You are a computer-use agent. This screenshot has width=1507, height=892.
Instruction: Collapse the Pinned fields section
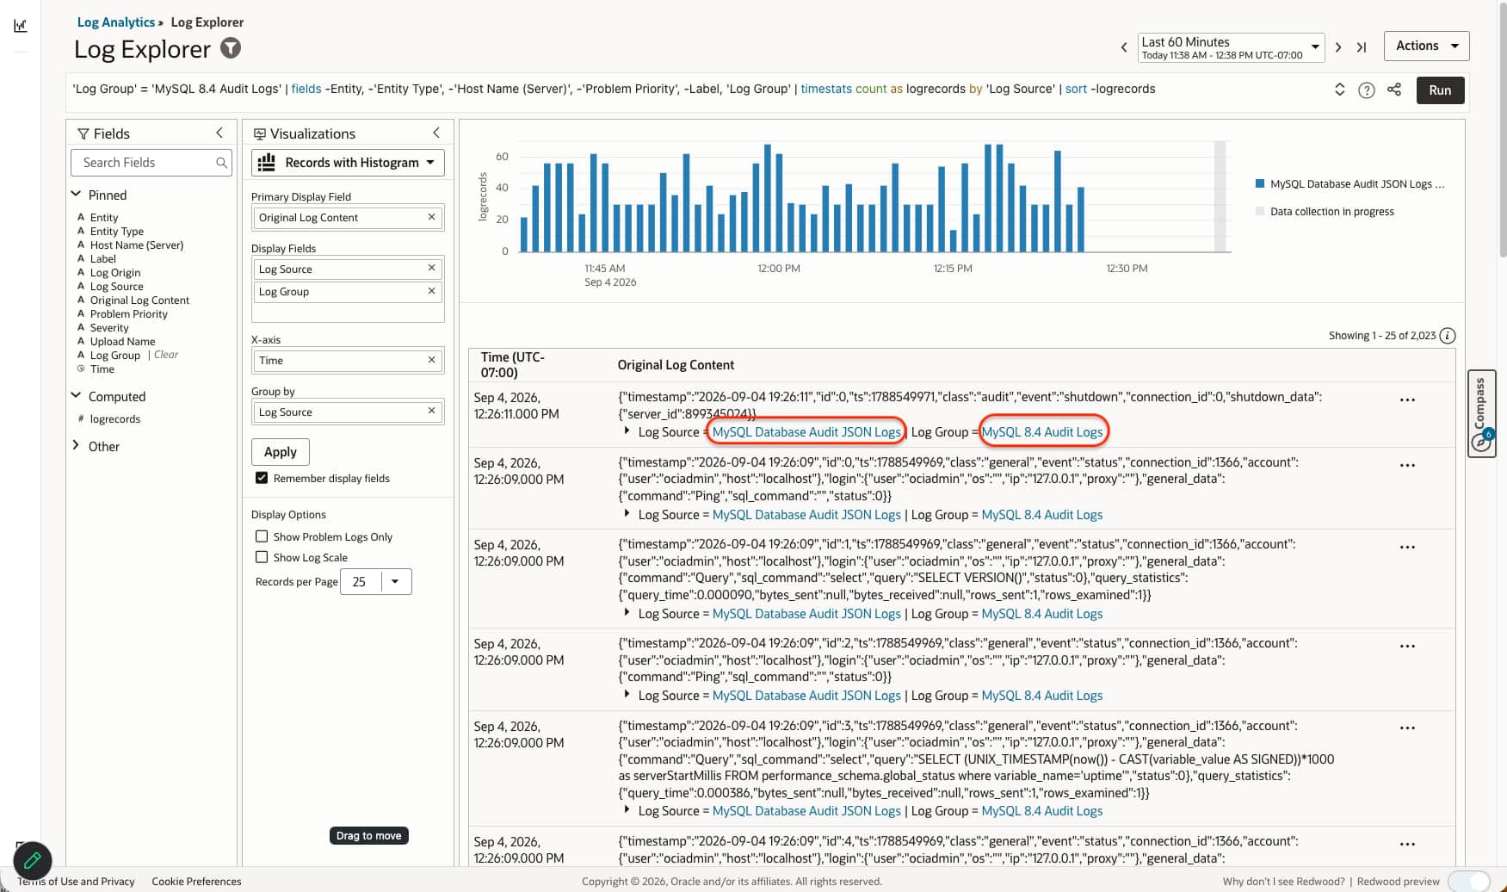pos(76,195)
